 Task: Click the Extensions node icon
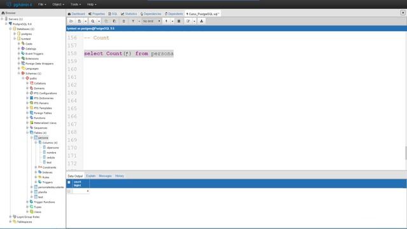(x=23, y=58)
